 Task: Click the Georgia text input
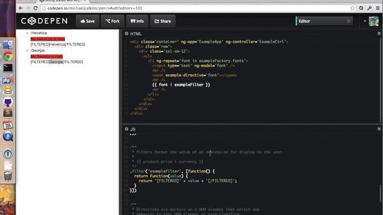coord(51,50)
